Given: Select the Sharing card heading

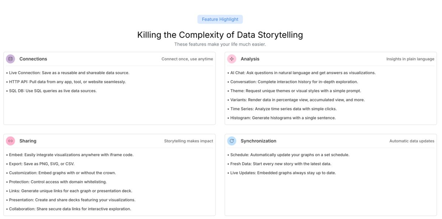Looking at the screenshot, I should point(28,141).
